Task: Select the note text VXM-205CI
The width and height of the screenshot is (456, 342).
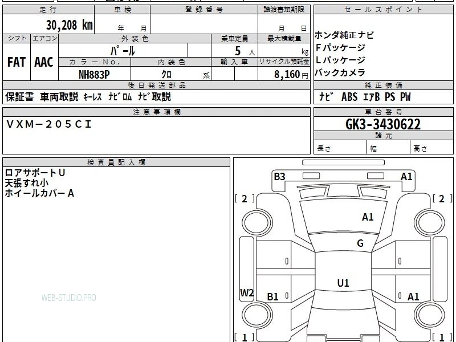Action: [x=48, y=124]
